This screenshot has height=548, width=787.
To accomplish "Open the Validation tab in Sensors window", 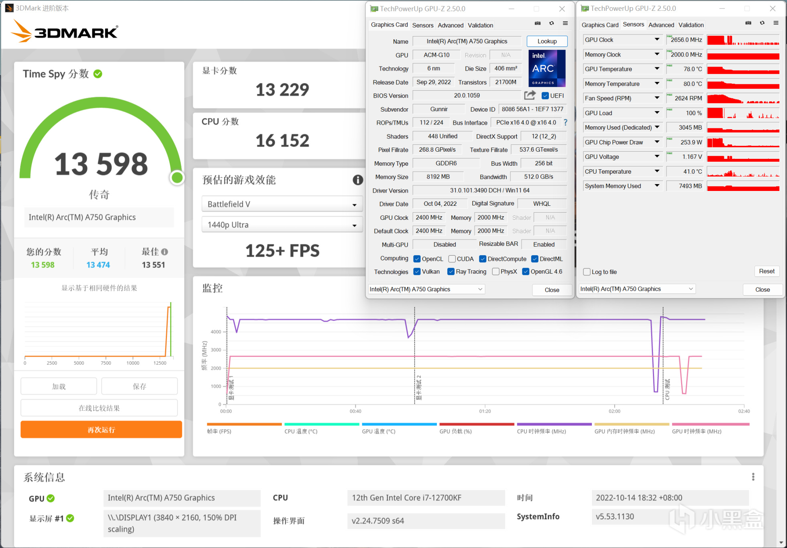I will tap(691, 25).
